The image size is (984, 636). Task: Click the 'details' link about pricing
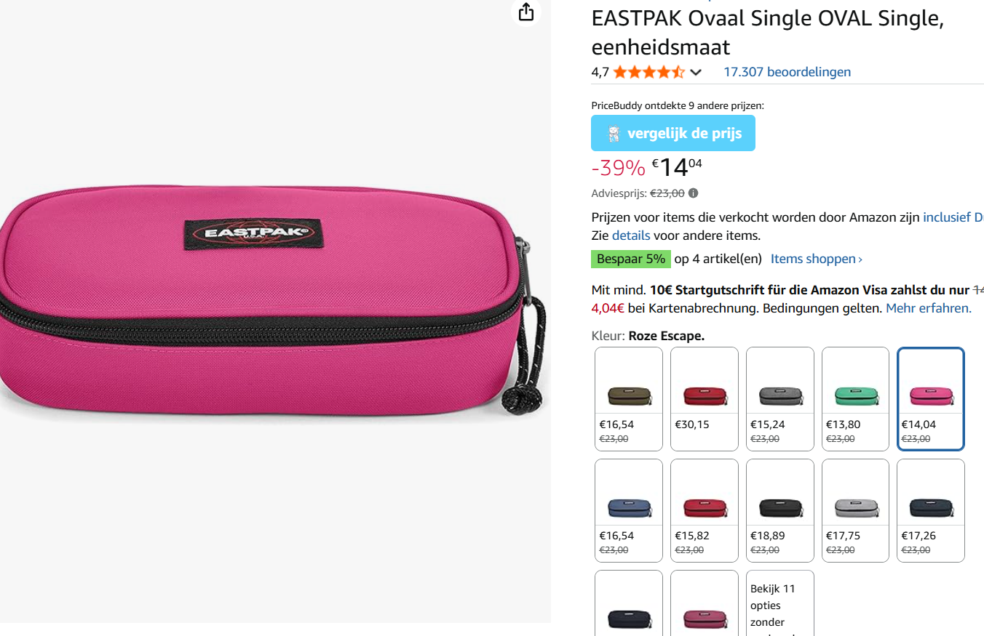coord(630,235)
